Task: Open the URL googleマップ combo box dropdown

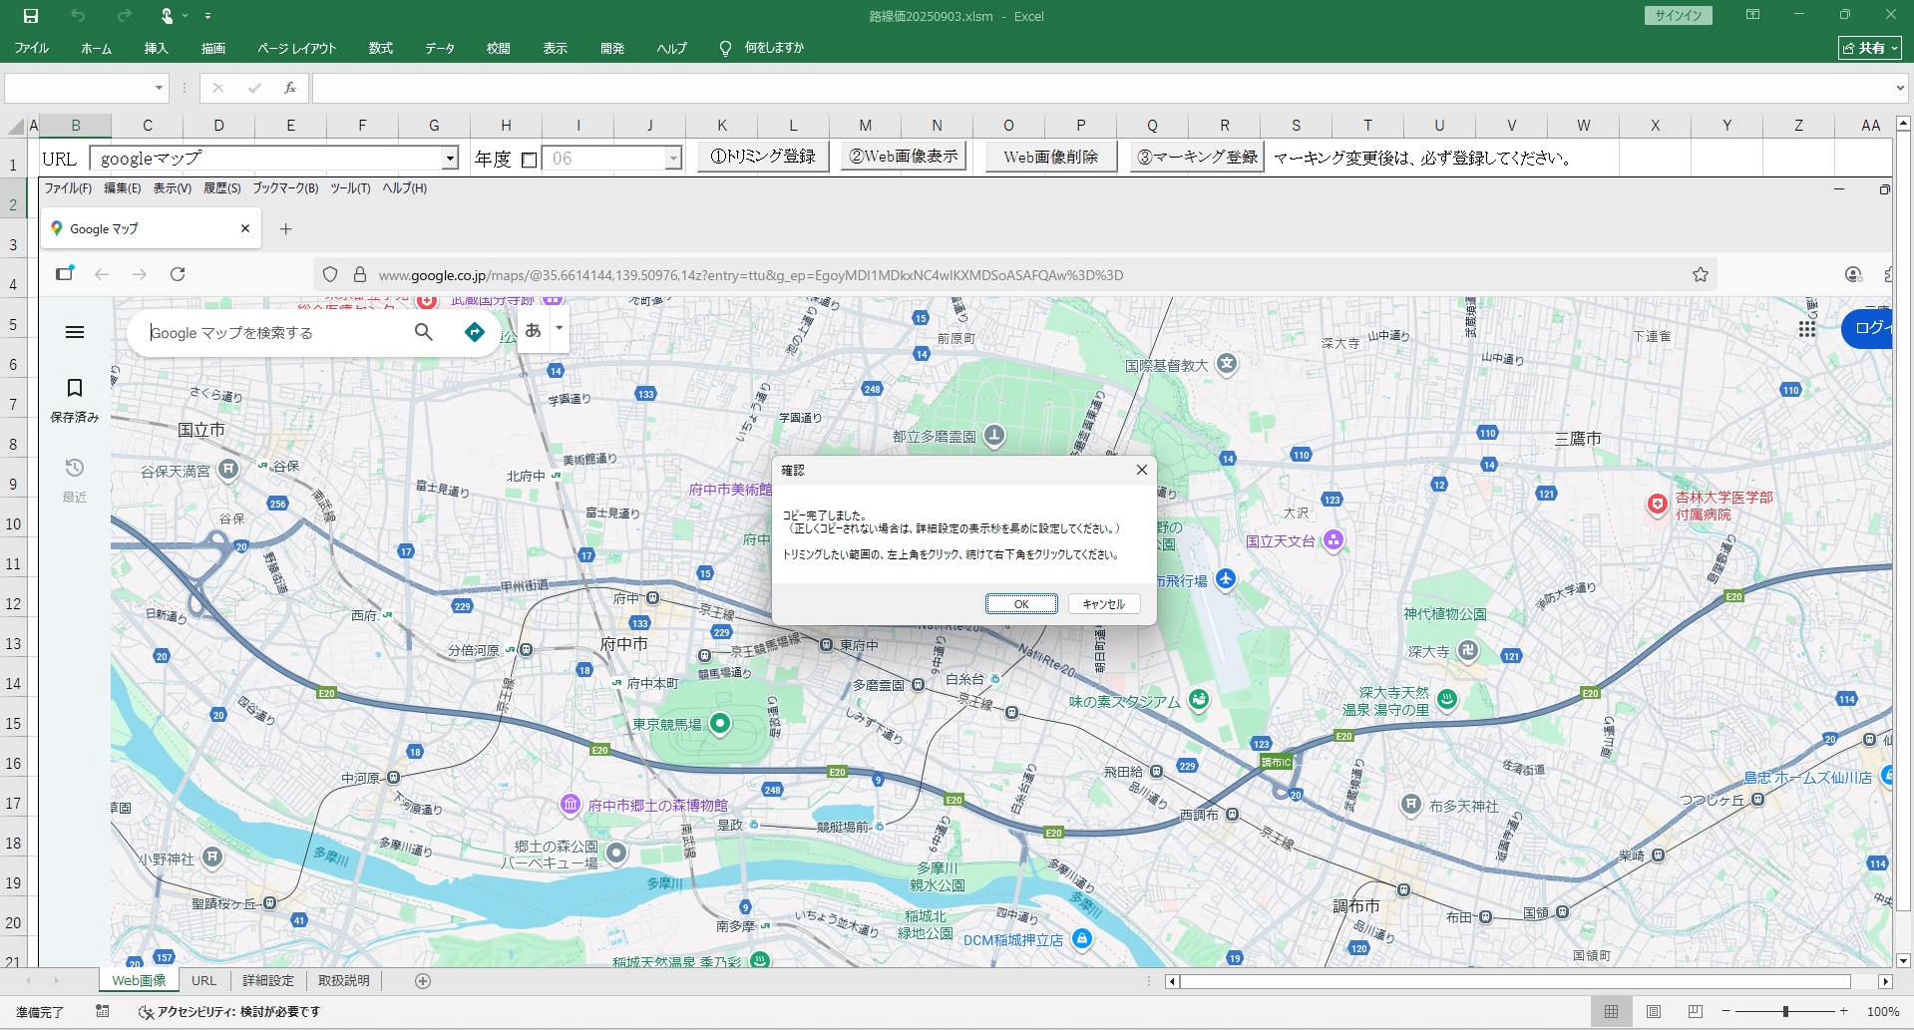Action: [x=450, y=159]
